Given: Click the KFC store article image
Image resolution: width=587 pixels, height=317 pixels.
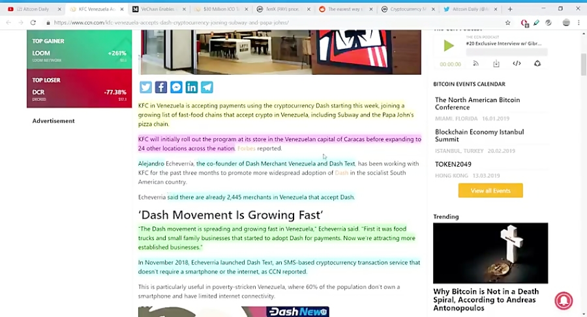Looking at the screenshot, I should [280, 52].
